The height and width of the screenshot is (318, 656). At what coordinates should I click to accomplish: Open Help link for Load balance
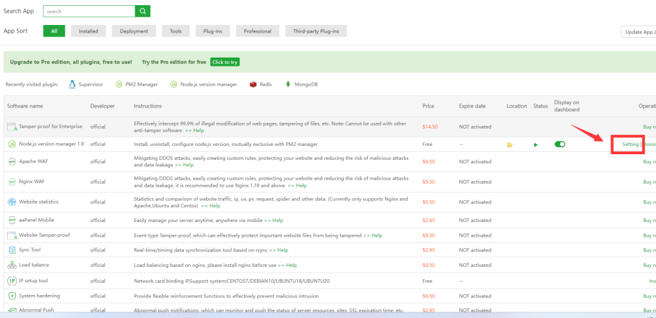pyautogui.click(x=288, y=265)
